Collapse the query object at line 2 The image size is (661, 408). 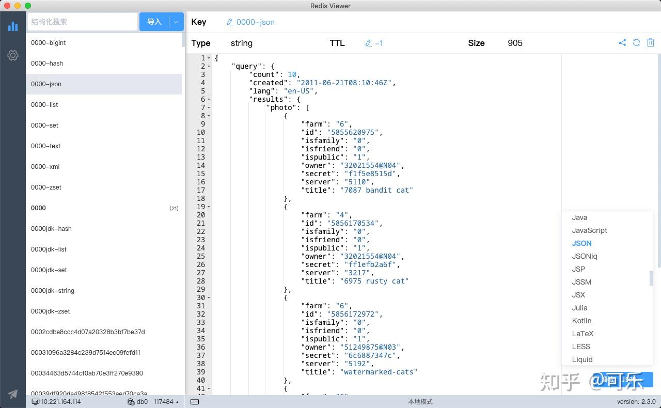click(209, 66)
